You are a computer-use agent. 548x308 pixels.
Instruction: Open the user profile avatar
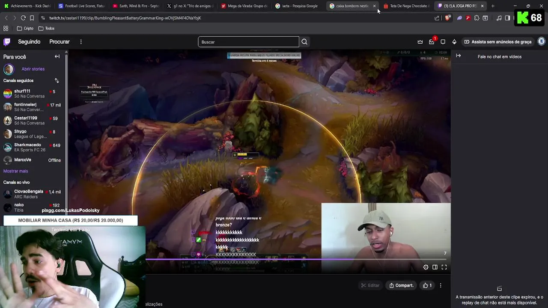(541, 41)
